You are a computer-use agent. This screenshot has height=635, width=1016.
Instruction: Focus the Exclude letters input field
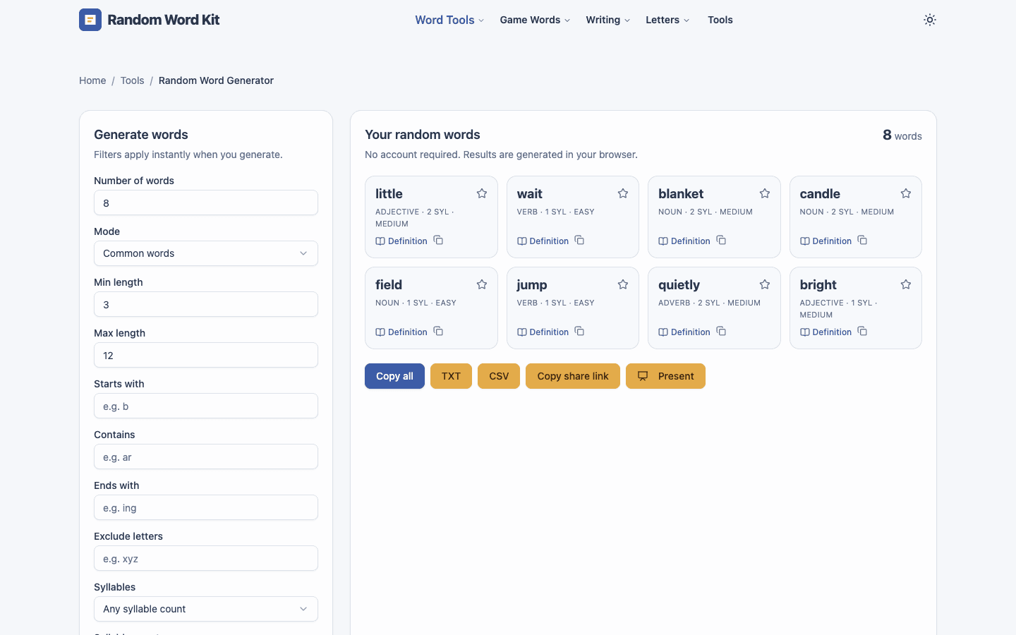point(206,558)
